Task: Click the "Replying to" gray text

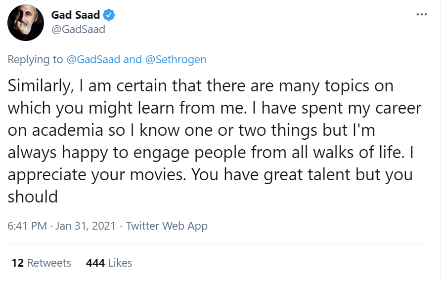Action: [35, 60]
